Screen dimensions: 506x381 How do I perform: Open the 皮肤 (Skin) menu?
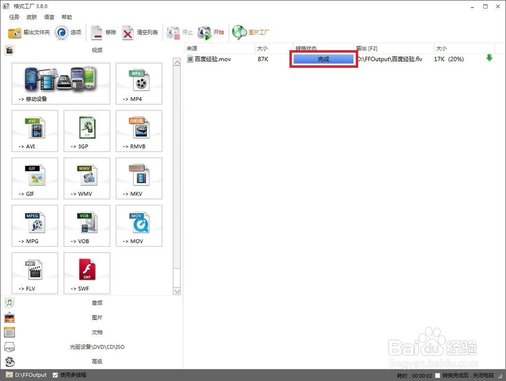point(31,17)
